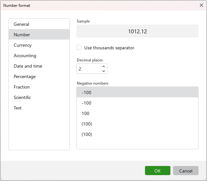Select the Fraction format category
This screenshot has height=181, width=207.
pyautogui.click(x=39, y=87)
